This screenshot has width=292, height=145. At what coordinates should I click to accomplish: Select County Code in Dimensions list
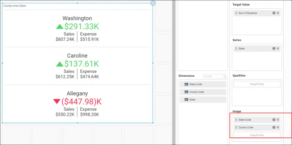(x=203, y=92)
